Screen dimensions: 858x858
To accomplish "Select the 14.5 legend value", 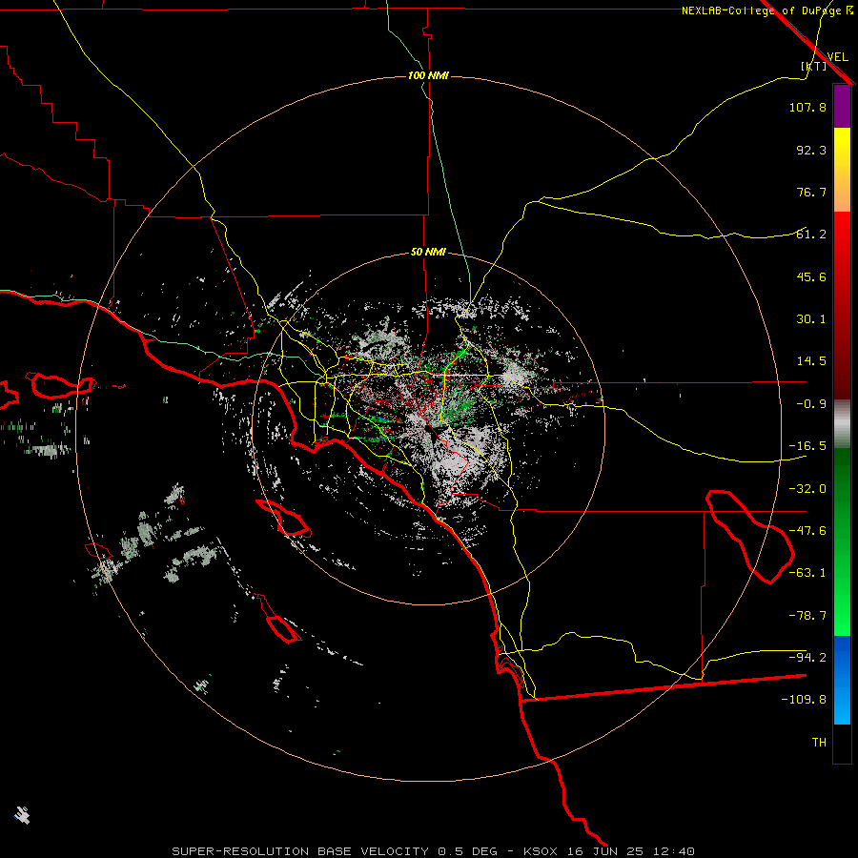I will [811, 361].
